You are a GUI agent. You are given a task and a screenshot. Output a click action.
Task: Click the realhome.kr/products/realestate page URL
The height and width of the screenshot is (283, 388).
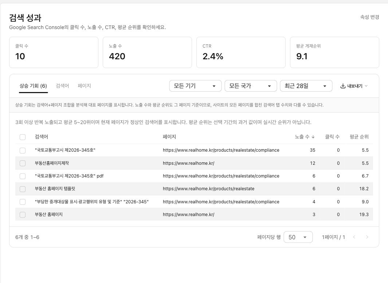[209, 189]
